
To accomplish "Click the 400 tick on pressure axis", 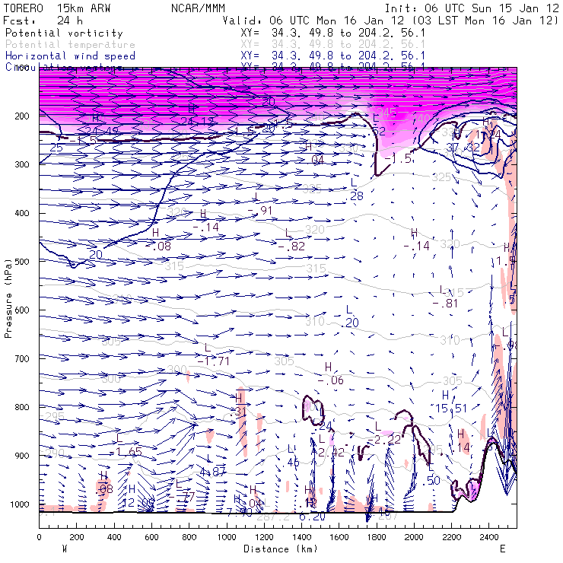I will [x=22, y=213].
